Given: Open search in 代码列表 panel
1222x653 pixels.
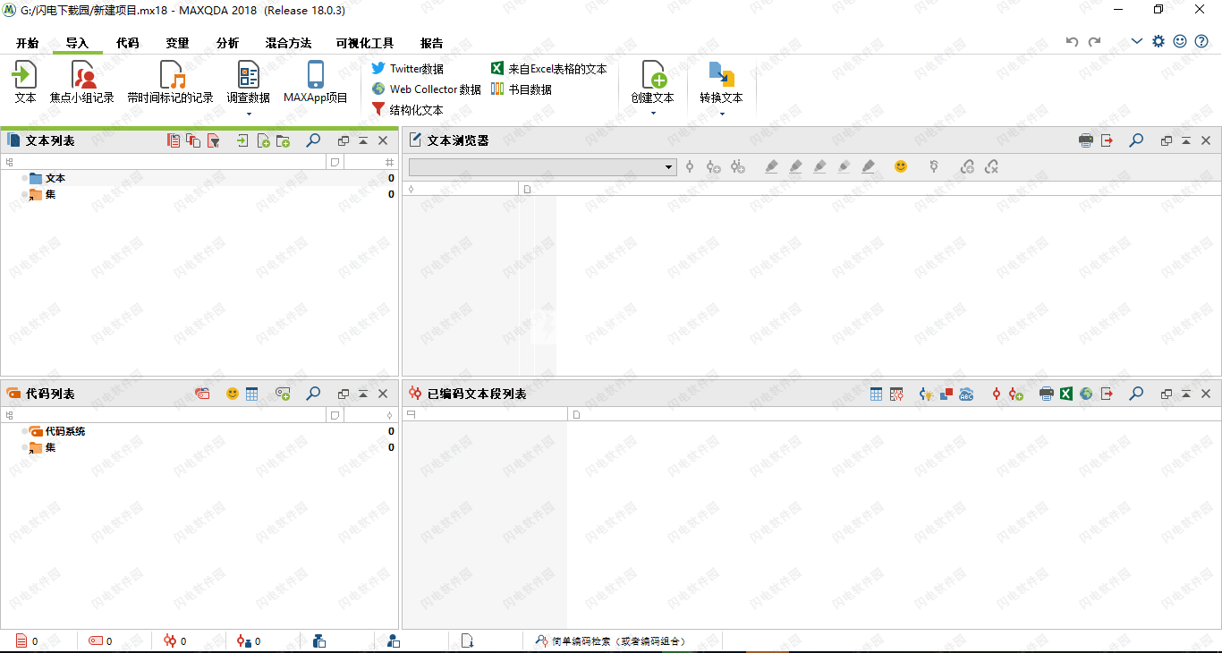Looking at the screenshot, I should (x=313, y=394).
